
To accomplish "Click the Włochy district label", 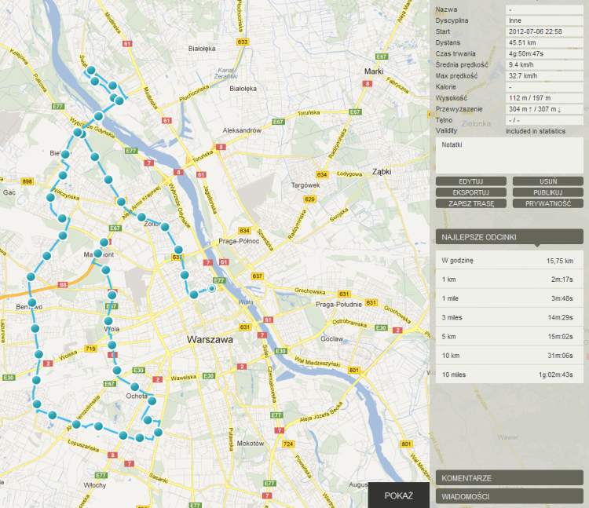I will pyautogui.click(x=95, y=485).
